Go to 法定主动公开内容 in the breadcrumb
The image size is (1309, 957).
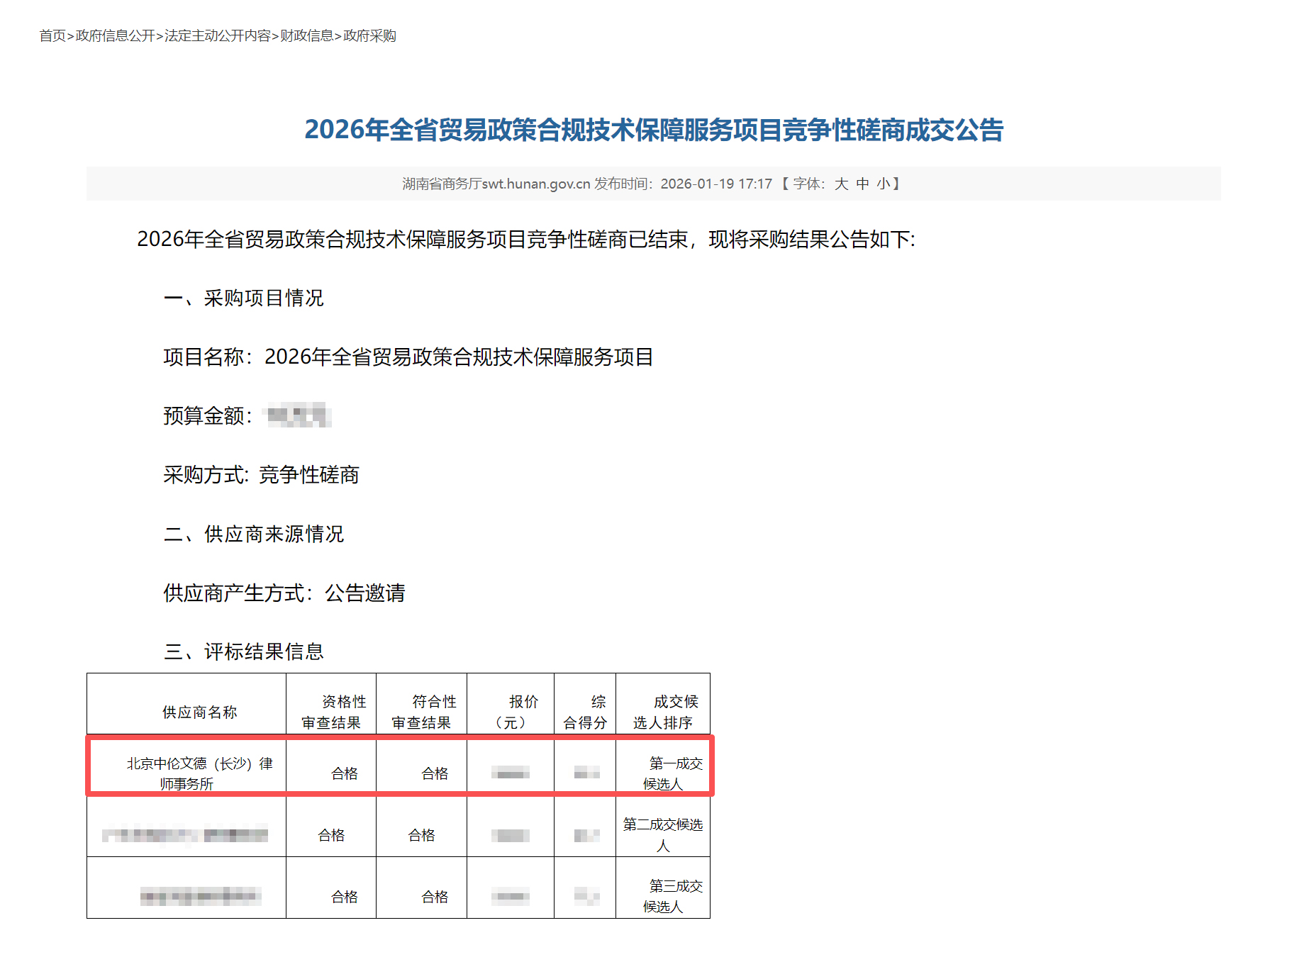(217, 35)
